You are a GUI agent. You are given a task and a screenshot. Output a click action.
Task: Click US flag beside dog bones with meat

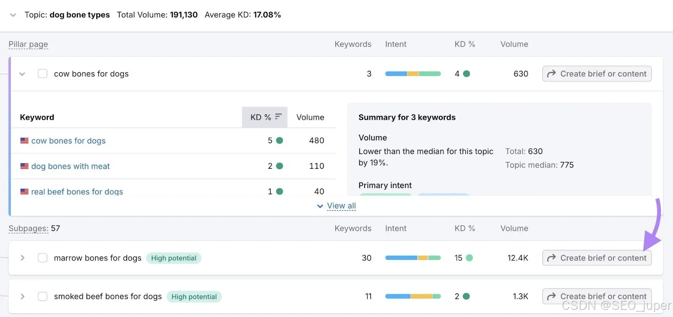click(x=24, y=166)
